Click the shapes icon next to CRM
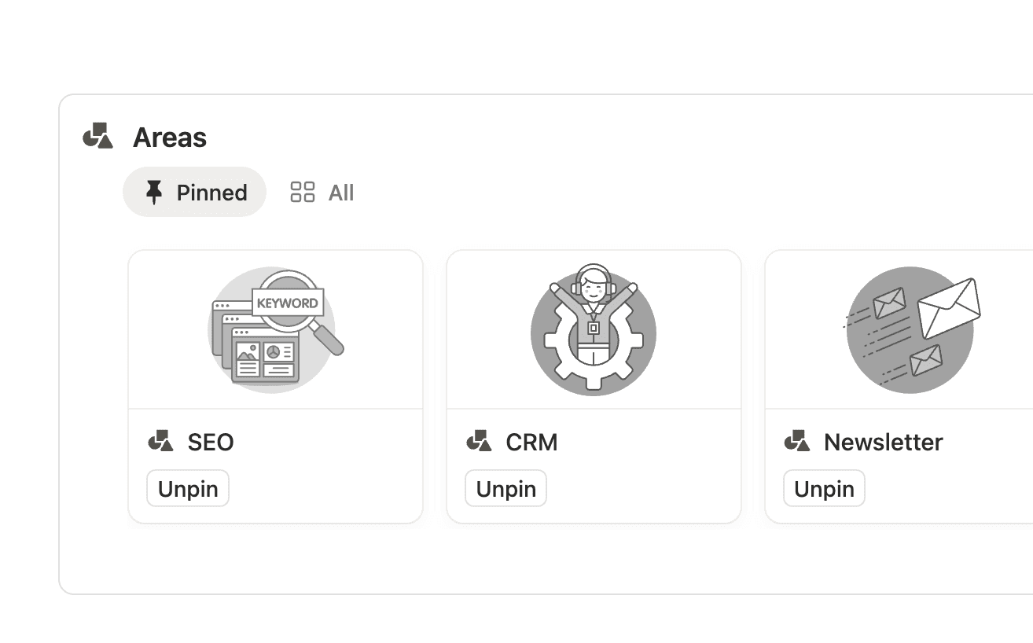 [x=479, y=442]
